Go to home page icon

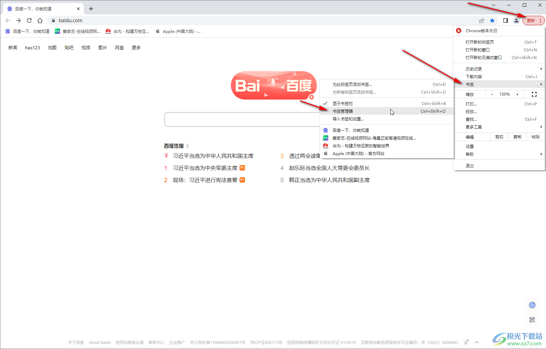(40, 20)
